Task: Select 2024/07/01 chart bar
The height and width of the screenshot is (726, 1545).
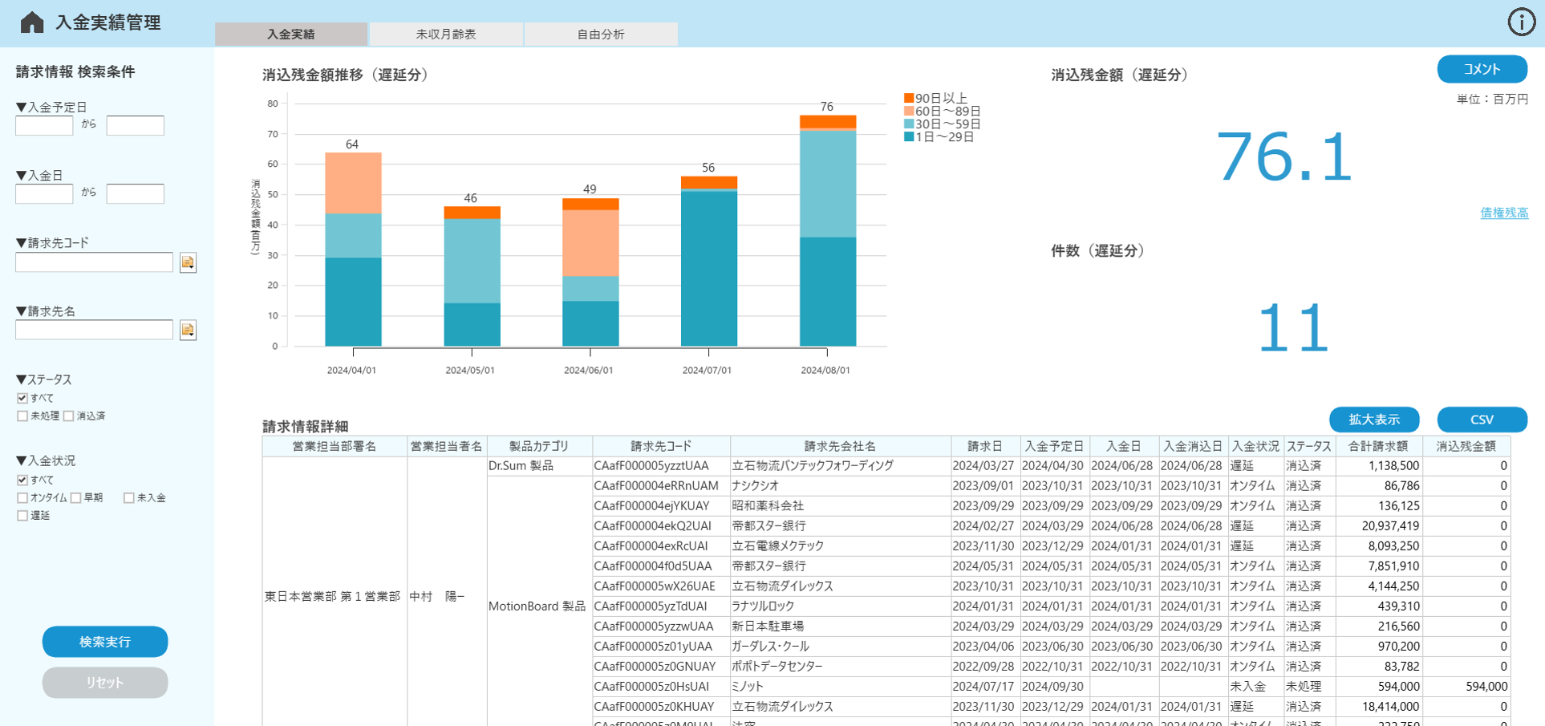Action: click(709, 262)
